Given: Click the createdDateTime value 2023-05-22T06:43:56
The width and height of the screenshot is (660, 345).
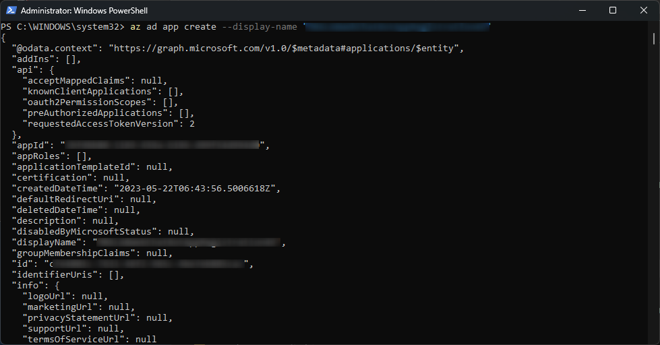Looking at the screenshot, I should tap(194, 189).
